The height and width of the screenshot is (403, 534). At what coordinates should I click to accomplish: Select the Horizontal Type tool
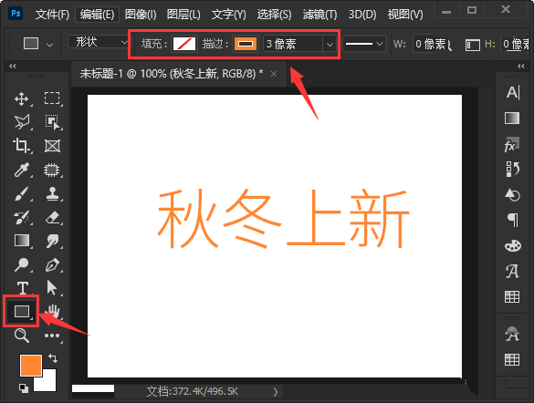[x=23, y=288]
